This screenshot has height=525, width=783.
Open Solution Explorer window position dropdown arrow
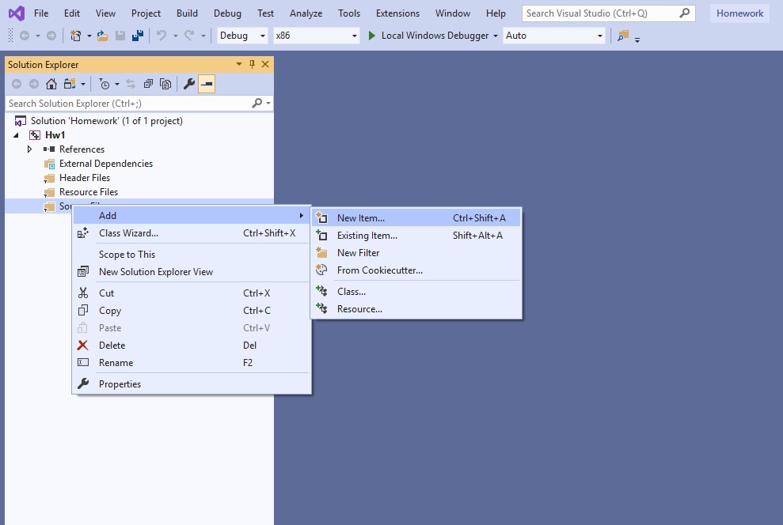(x=238, y=64)
